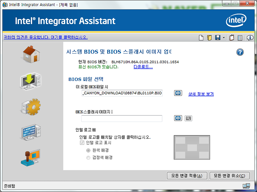Click the empty BIOS splash image field
Image resolution: width=257 pixels, height=192 pixels.
[x=122, y=118]
